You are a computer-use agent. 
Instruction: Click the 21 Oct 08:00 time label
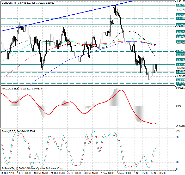click(58, 173)
